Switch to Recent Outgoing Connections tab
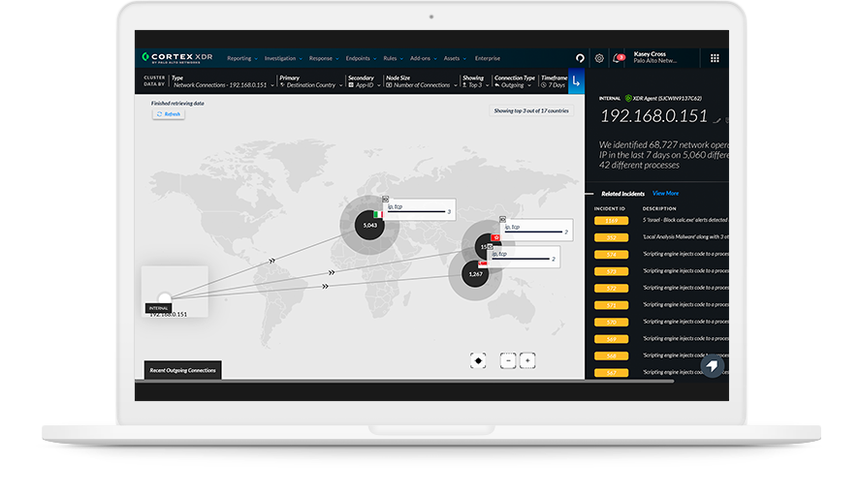Screen dimensions: 859x496 [x=182, y=370]
